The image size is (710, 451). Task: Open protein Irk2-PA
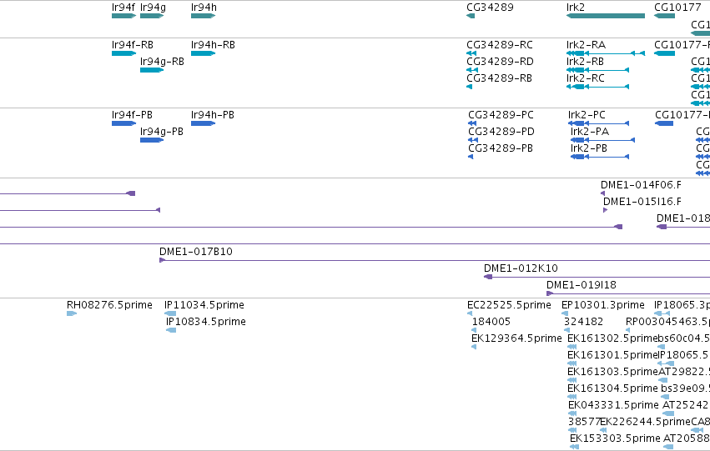click(602, 140)
